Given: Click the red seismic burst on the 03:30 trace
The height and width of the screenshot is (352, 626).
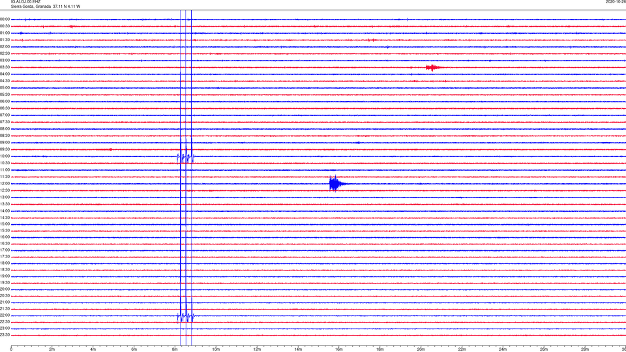Looking at the screenshot, I should [x=434, y=67].
